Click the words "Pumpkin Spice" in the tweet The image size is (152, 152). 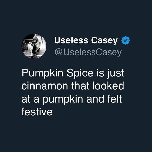pyautogui.click(x=57, y=73)
